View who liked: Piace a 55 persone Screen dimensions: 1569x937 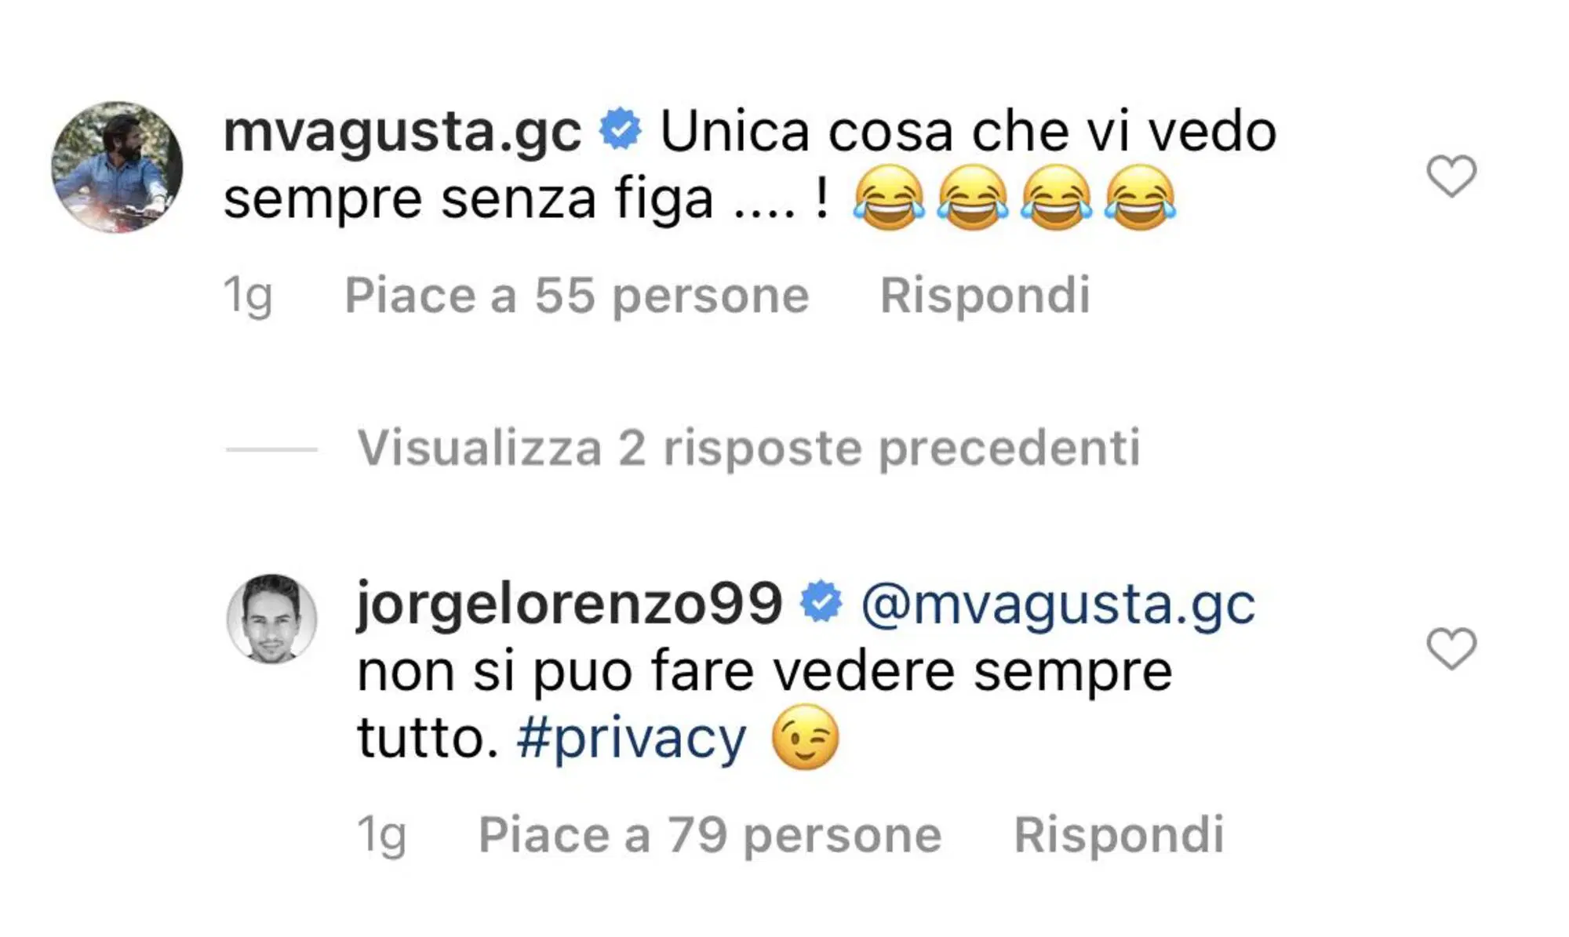(x=577, y=296)
